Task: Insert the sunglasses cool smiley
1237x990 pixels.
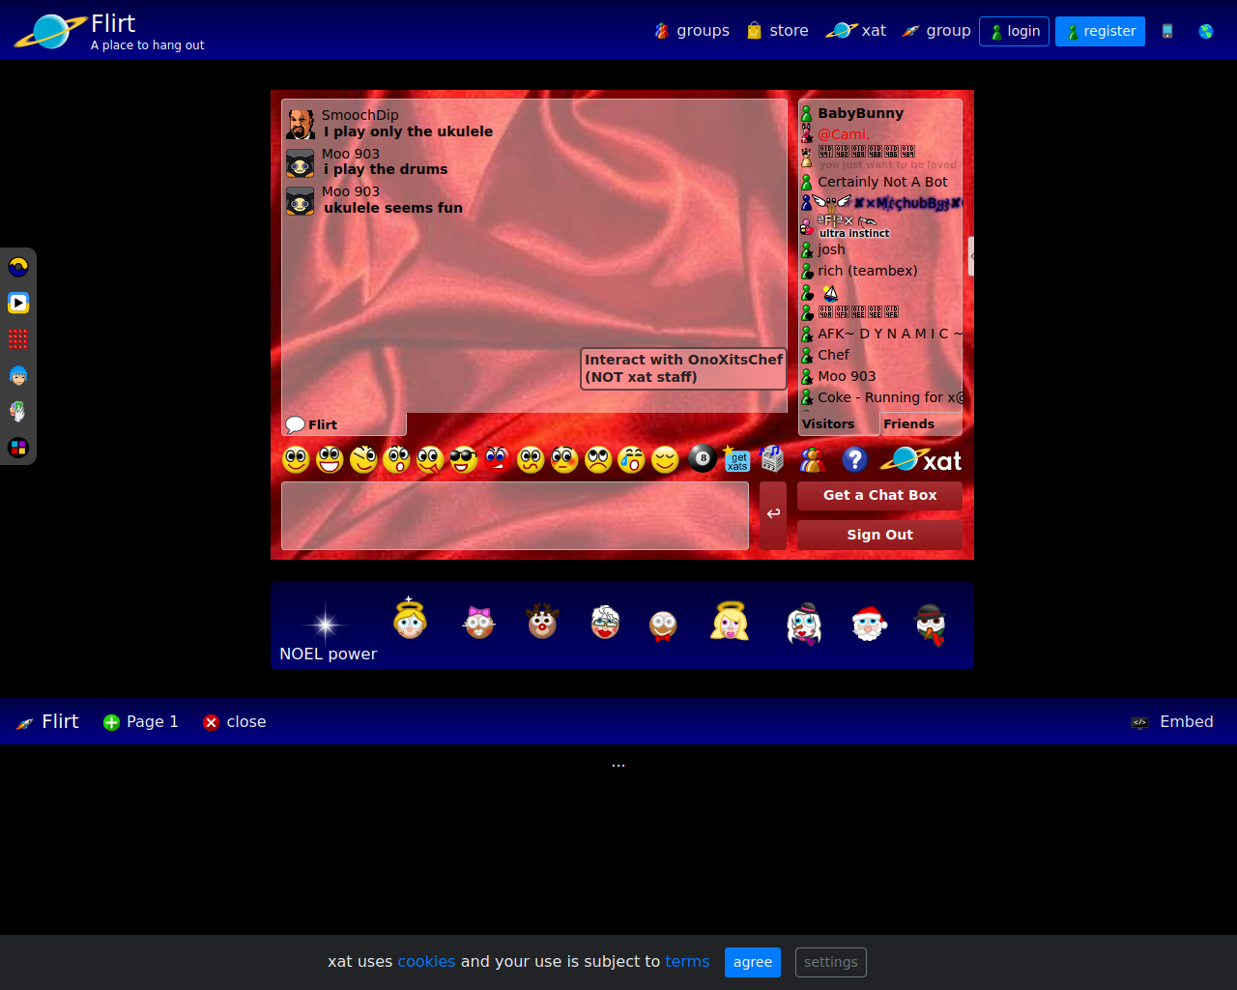Action: click(464, 460)
